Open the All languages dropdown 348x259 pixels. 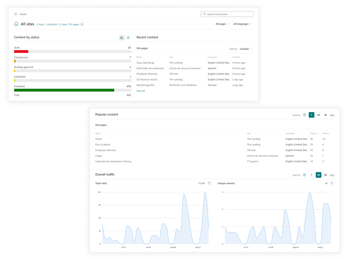click(242, 24)
